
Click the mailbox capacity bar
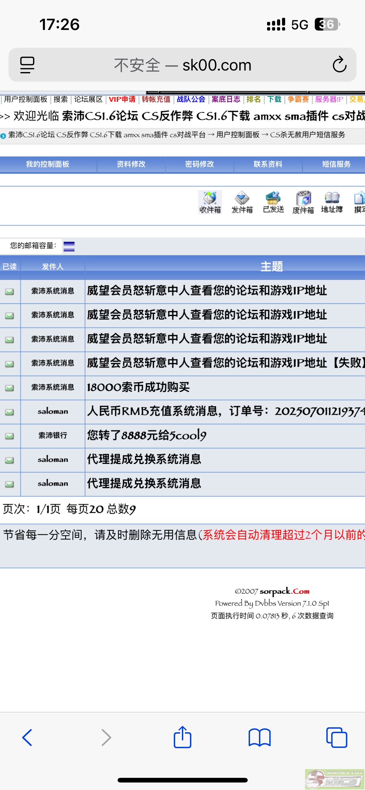pyautogui.click(x=69, y=246)
